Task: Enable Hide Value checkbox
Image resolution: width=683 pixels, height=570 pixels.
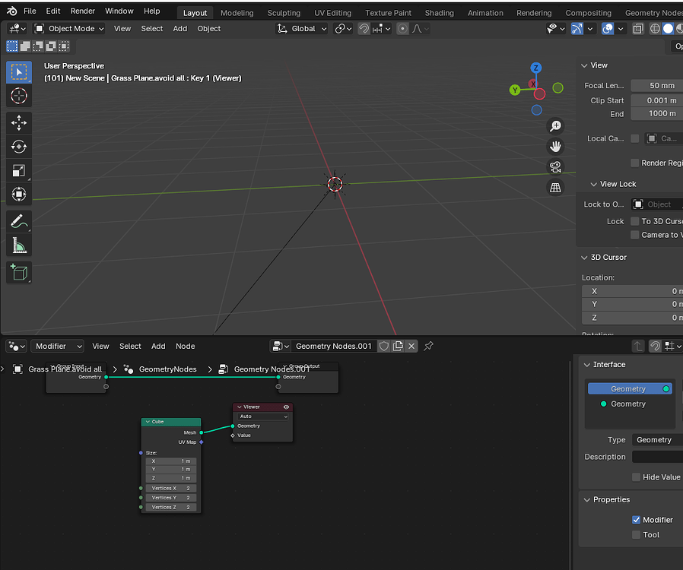Action: [x=637, y=477]
